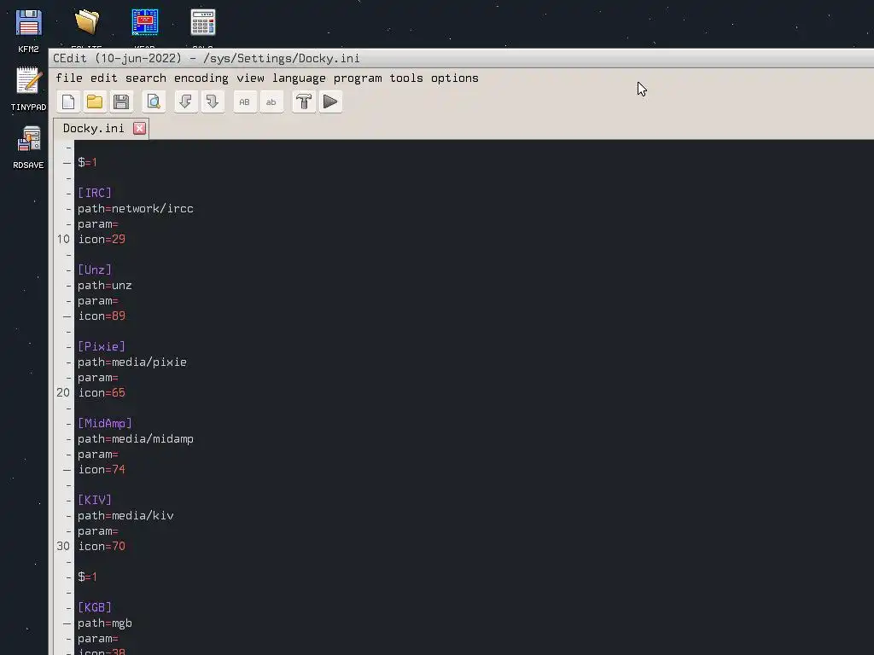The image size is (874, 655).
Task: Open the desktop folder icon next to KFM2
Action: click(87, 23)
